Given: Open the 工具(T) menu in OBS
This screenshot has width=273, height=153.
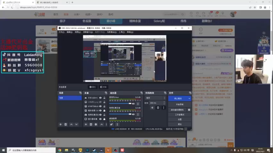Looking at the screenshot, I should pos(121,32).
